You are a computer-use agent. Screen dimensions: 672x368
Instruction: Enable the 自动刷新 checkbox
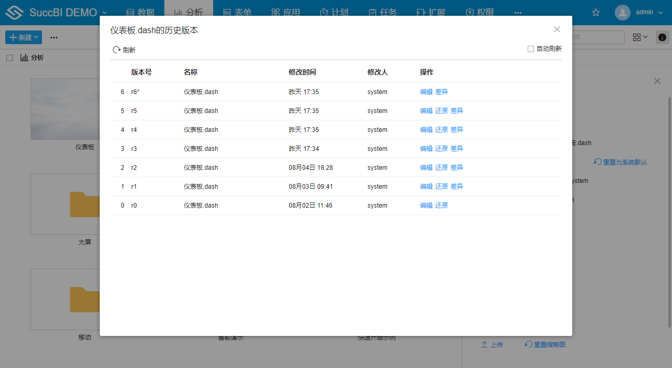[531, 49]
